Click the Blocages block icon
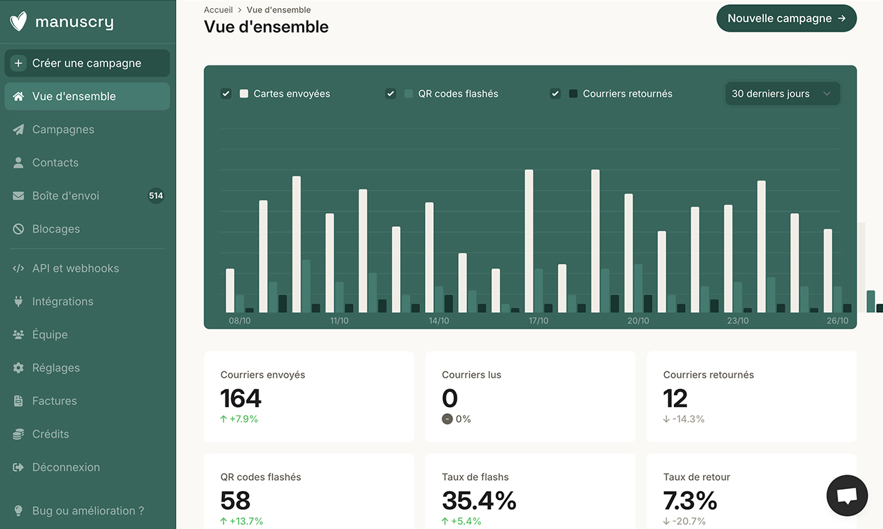This screenshot has height=529, width=883. pos(18,228)
